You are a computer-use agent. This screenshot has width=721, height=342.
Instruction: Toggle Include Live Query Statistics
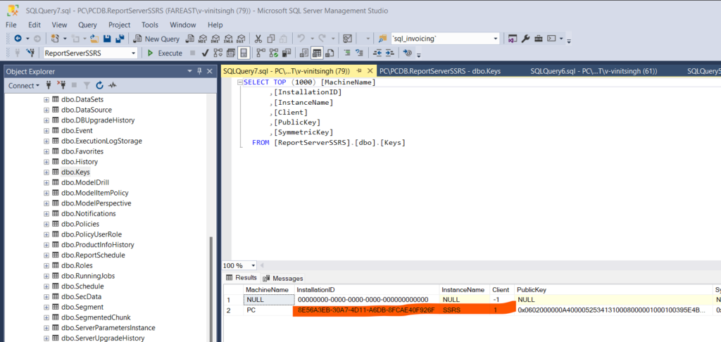[x=274, y=53]
